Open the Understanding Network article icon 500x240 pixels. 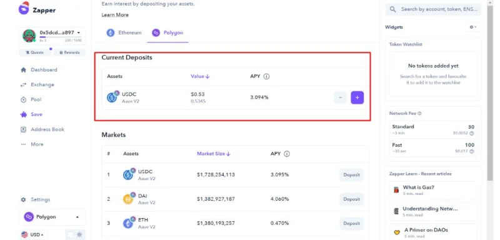pos(396,211)
